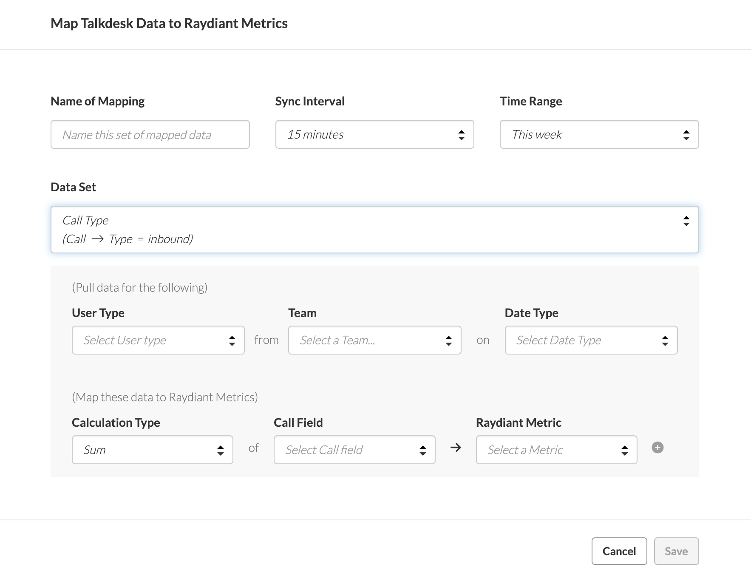751x579 pixels.
Task: Click the "(Map these data to Raydiant Metrics)" text
Action: tap(165, 397)
